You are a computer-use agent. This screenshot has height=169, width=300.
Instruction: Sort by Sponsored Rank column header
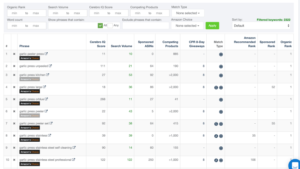click(267, 44)
